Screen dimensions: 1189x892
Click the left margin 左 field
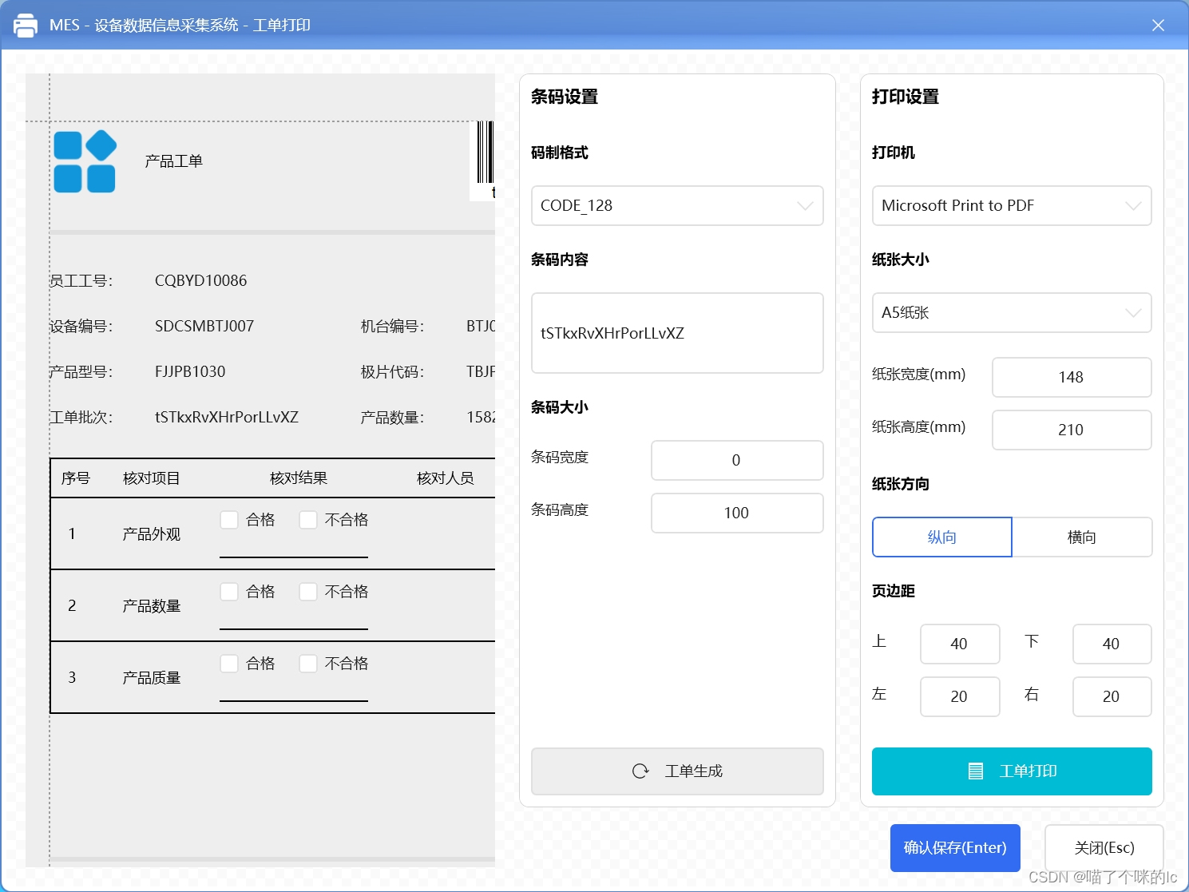[x=960, y=697]
